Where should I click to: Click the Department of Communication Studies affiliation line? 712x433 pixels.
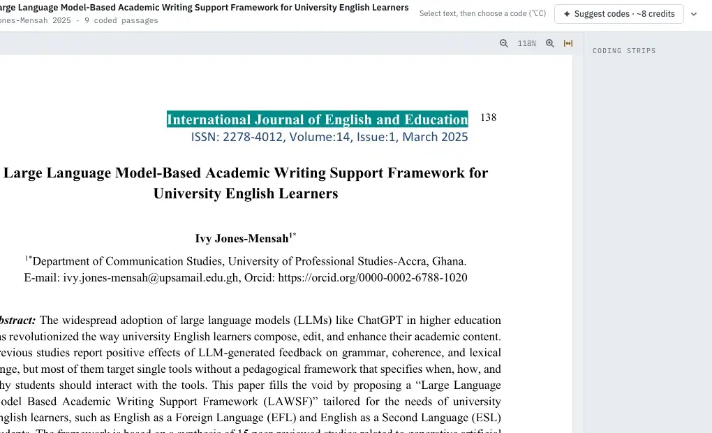[x=246, y=260]
